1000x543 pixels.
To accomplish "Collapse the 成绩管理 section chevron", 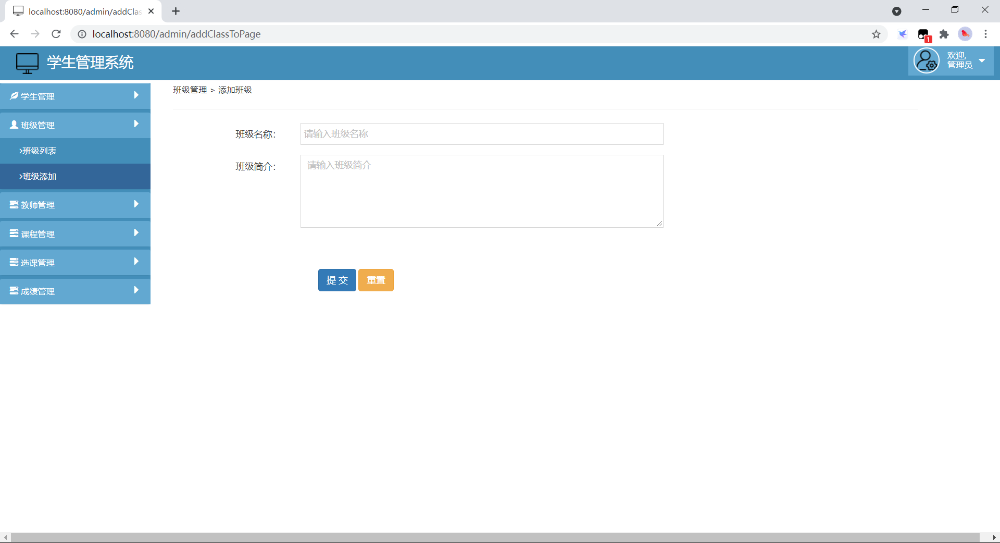I will [136, 291].
